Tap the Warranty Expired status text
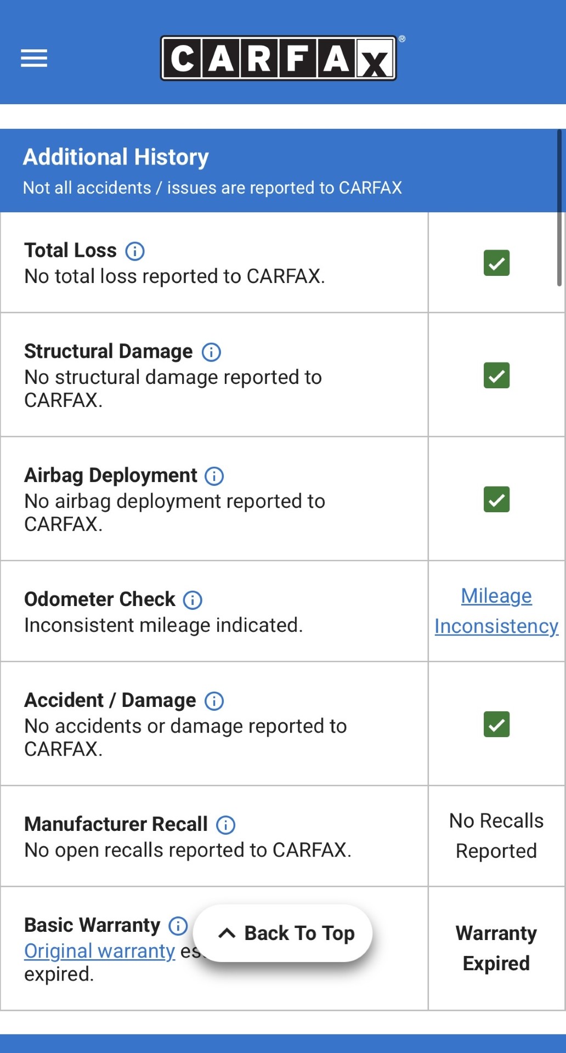566x1053 pixels. point(496,948)
